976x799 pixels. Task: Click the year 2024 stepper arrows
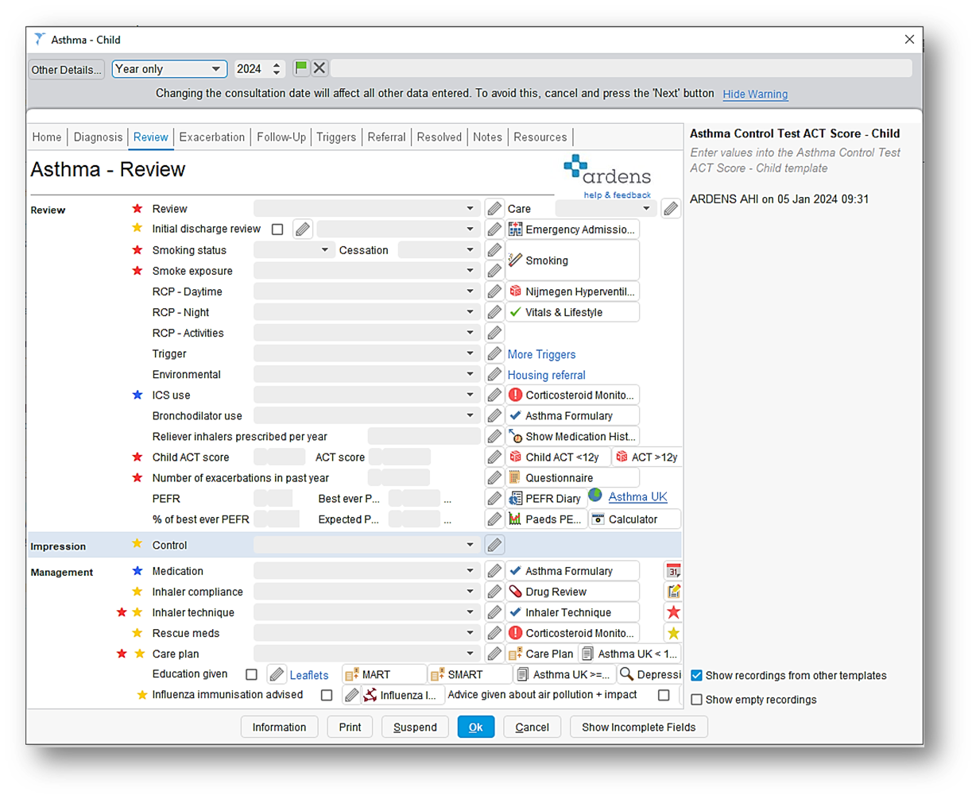[277, 69]
